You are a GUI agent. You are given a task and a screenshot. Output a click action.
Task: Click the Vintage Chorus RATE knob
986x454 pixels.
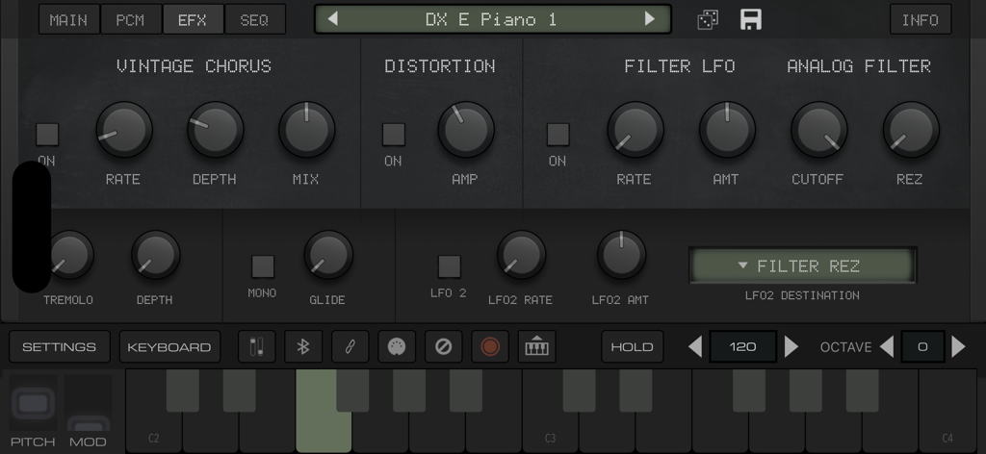click(x=124, y=129)
